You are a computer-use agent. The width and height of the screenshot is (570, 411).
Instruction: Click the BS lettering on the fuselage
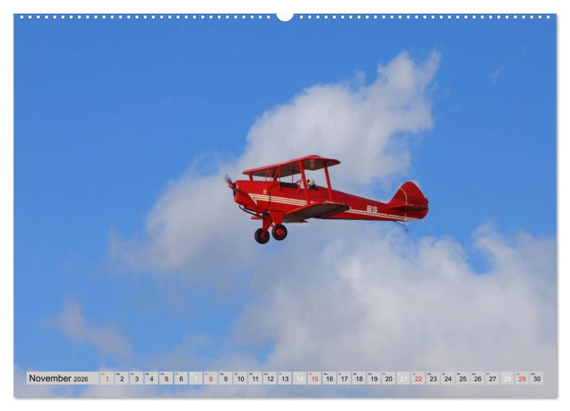click(372, 209)
